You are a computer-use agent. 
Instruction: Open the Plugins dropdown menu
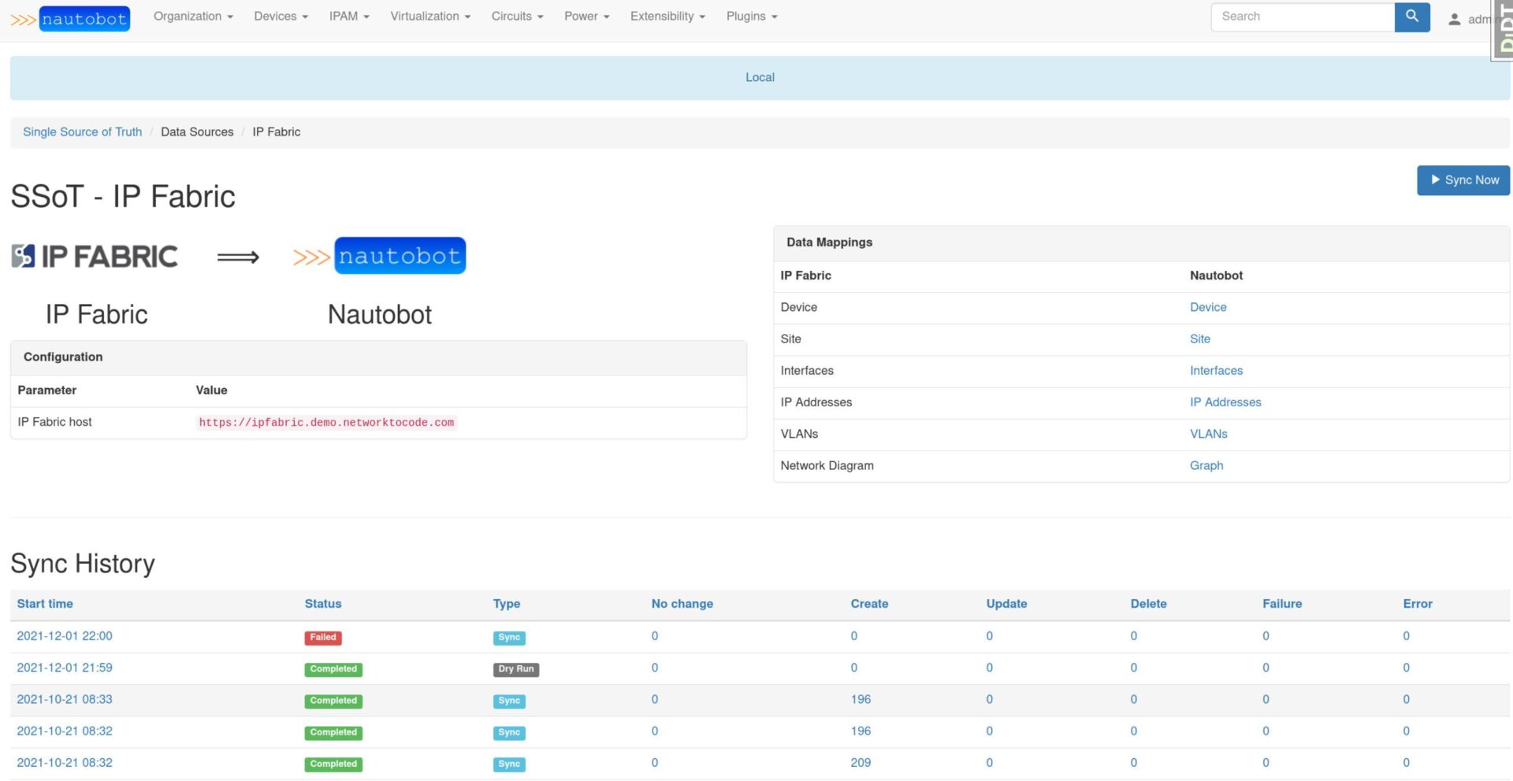[752, 17]
